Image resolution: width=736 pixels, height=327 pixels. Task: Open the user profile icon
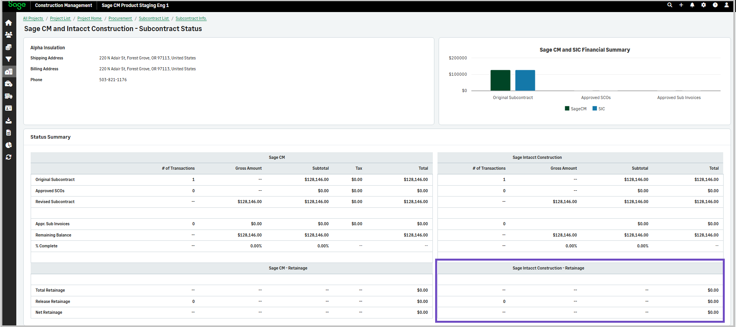(x=726, y=5)
